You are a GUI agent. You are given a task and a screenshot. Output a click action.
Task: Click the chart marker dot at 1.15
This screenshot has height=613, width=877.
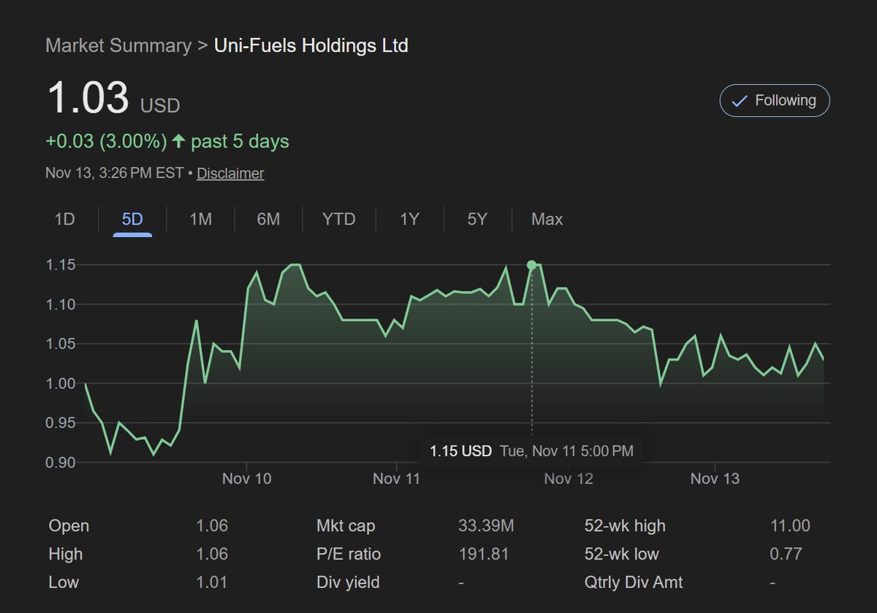tap(531, 265)
